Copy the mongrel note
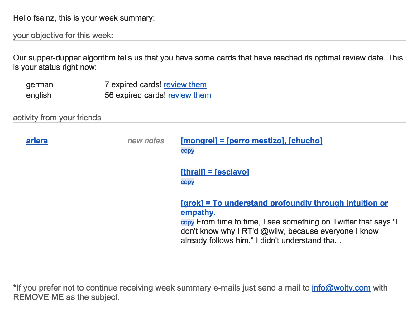 pyautogui.click(x=187, y=151)
